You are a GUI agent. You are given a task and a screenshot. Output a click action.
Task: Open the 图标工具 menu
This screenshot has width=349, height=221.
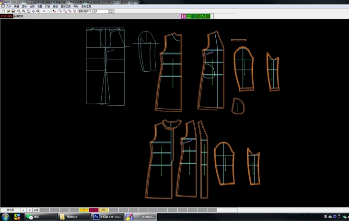coord(65,6)
